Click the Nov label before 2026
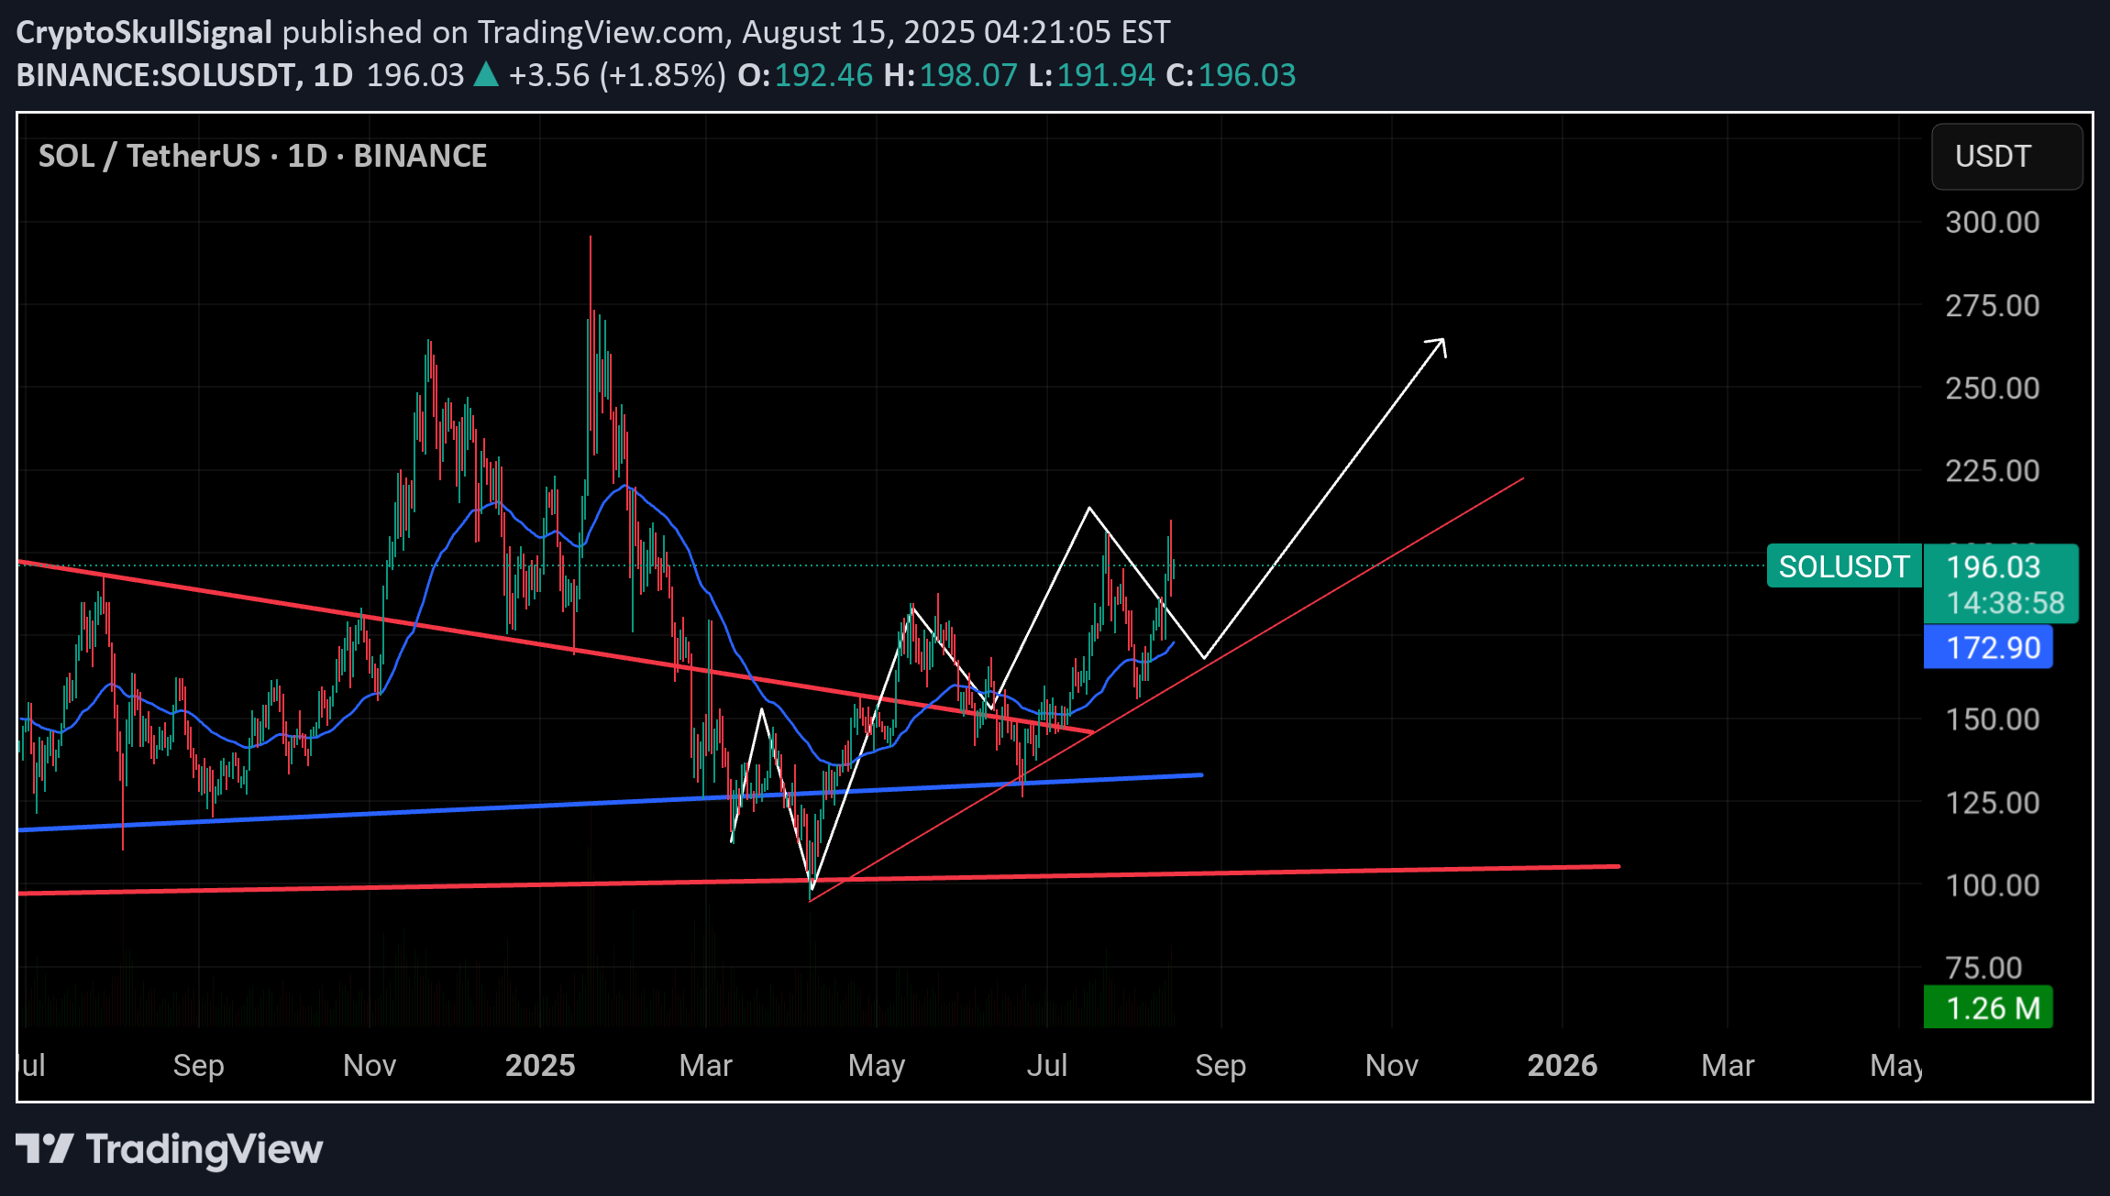This screenshot has height=1196, width=2110. click(x=1392, y=1065)
